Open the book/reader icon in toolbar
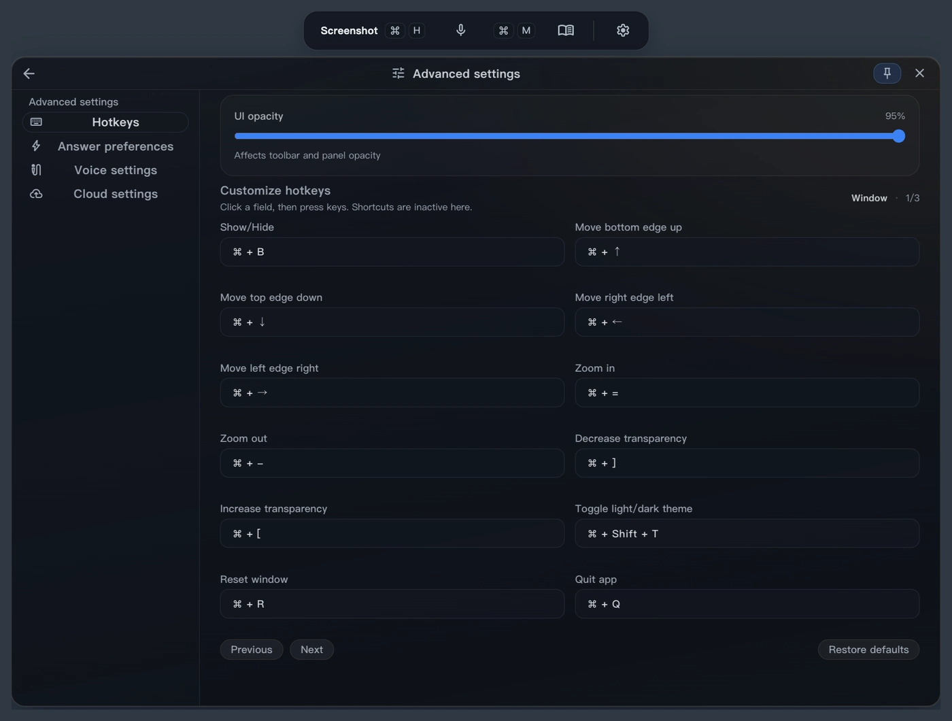Image resolution: width=952 pixels, height=721 pixels. (566, 30)
